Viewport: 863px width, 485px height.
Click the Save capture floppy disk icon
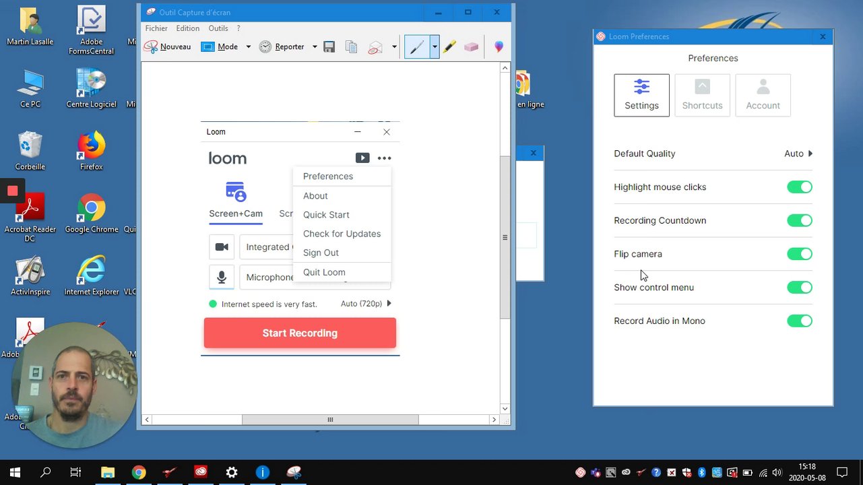329,46
